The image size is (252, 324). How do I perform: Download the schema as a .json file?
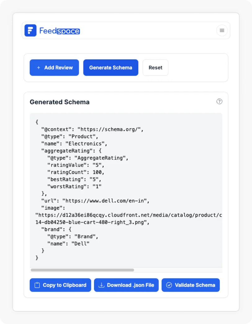(x=126, y=285)
